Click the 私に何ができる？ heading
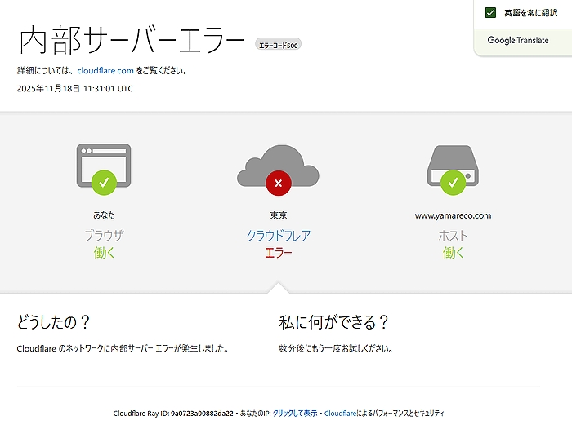The height and width of the screenshot is (447, 572). click(x=333, y=322)
